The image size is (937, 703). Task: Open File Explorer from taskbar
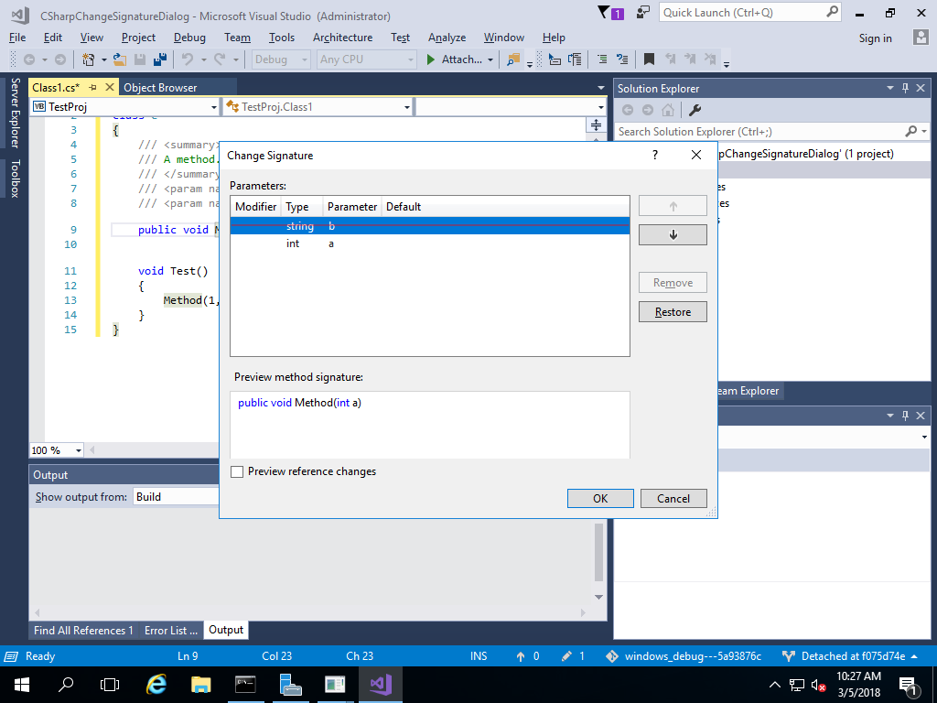[201, 685]
